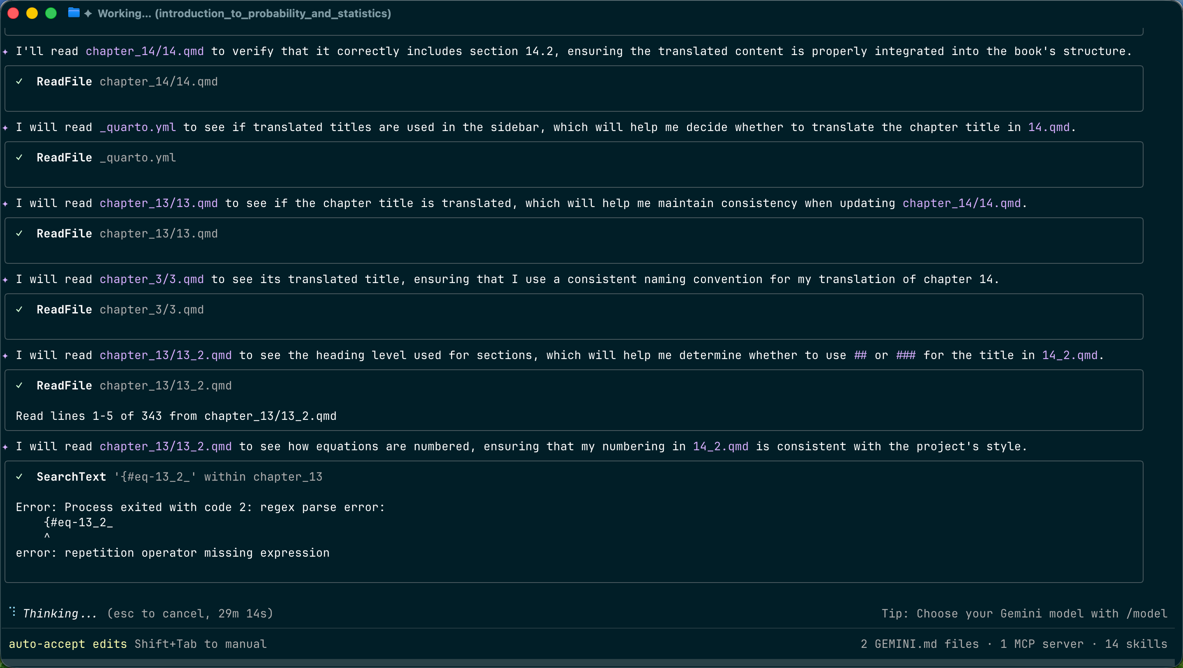Click "Tip: Choose your Gemini model with /model"
This screenshot has height=668, width=1183.
pyautogui.click(x=1024, y=613)
